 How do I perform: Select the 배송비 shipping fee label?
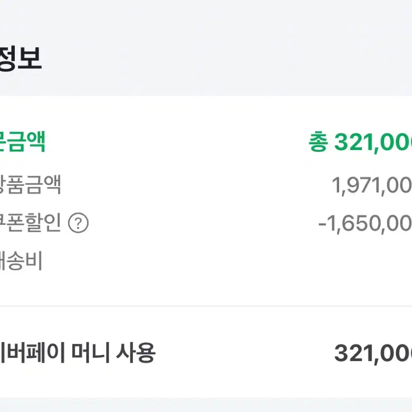[21, 261]
